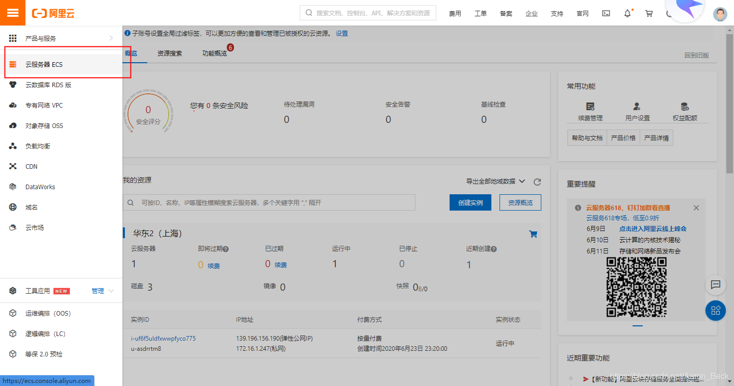
Task: Click the QR code image in 重要提醒
Action: (x=637, y=288)
